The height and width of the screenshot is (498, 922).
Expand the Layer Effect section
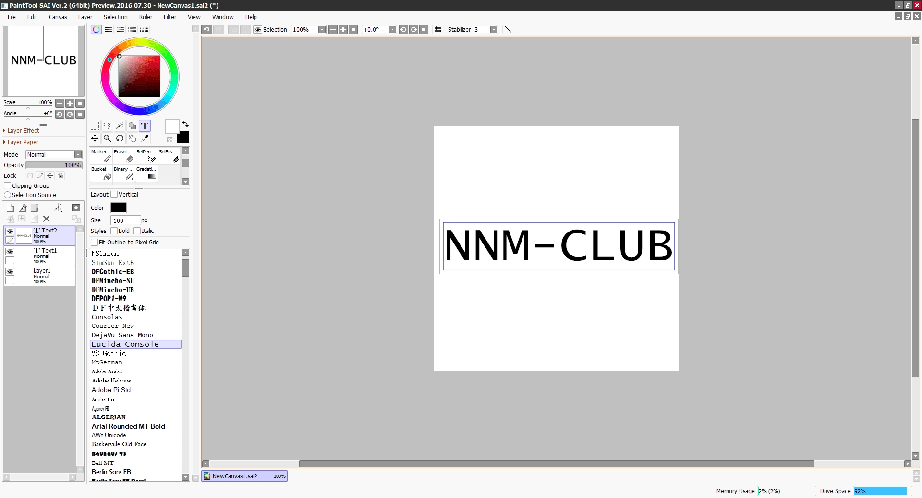23,131
